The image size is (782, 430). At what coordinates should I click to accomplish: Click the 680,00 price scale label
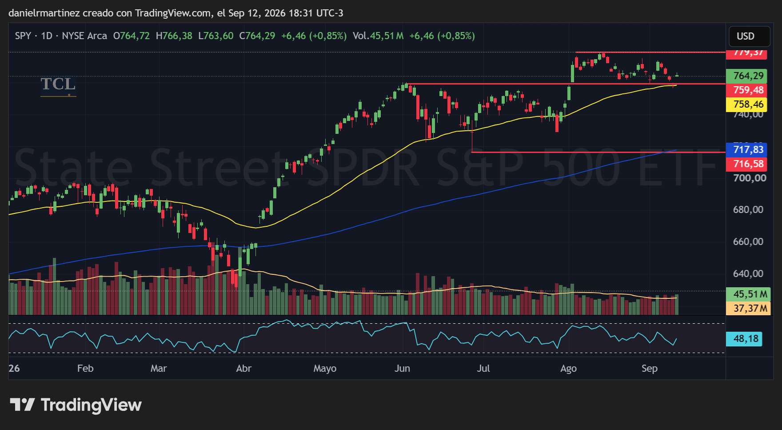[x=748, y=210]
